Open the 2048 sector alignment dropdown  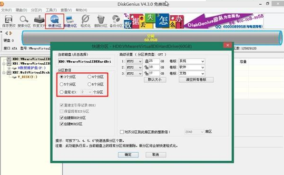tap(194, 132)
